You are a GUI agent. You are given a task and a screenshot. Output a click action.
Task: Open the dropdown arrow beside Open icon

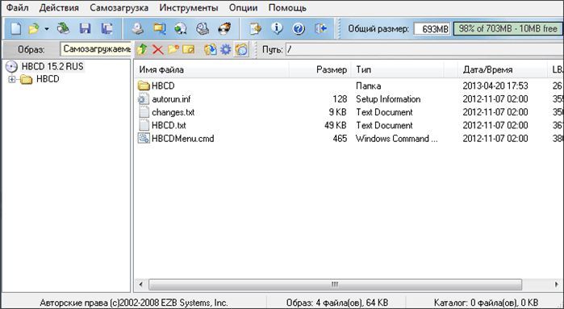pos(47,29)
